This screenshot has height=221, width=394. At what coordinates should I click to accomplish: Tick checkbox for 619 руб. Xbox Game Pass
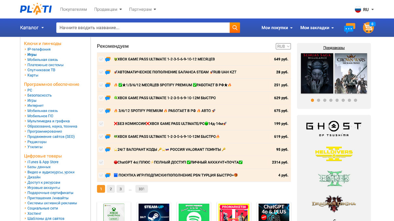(x=101, y=137)
